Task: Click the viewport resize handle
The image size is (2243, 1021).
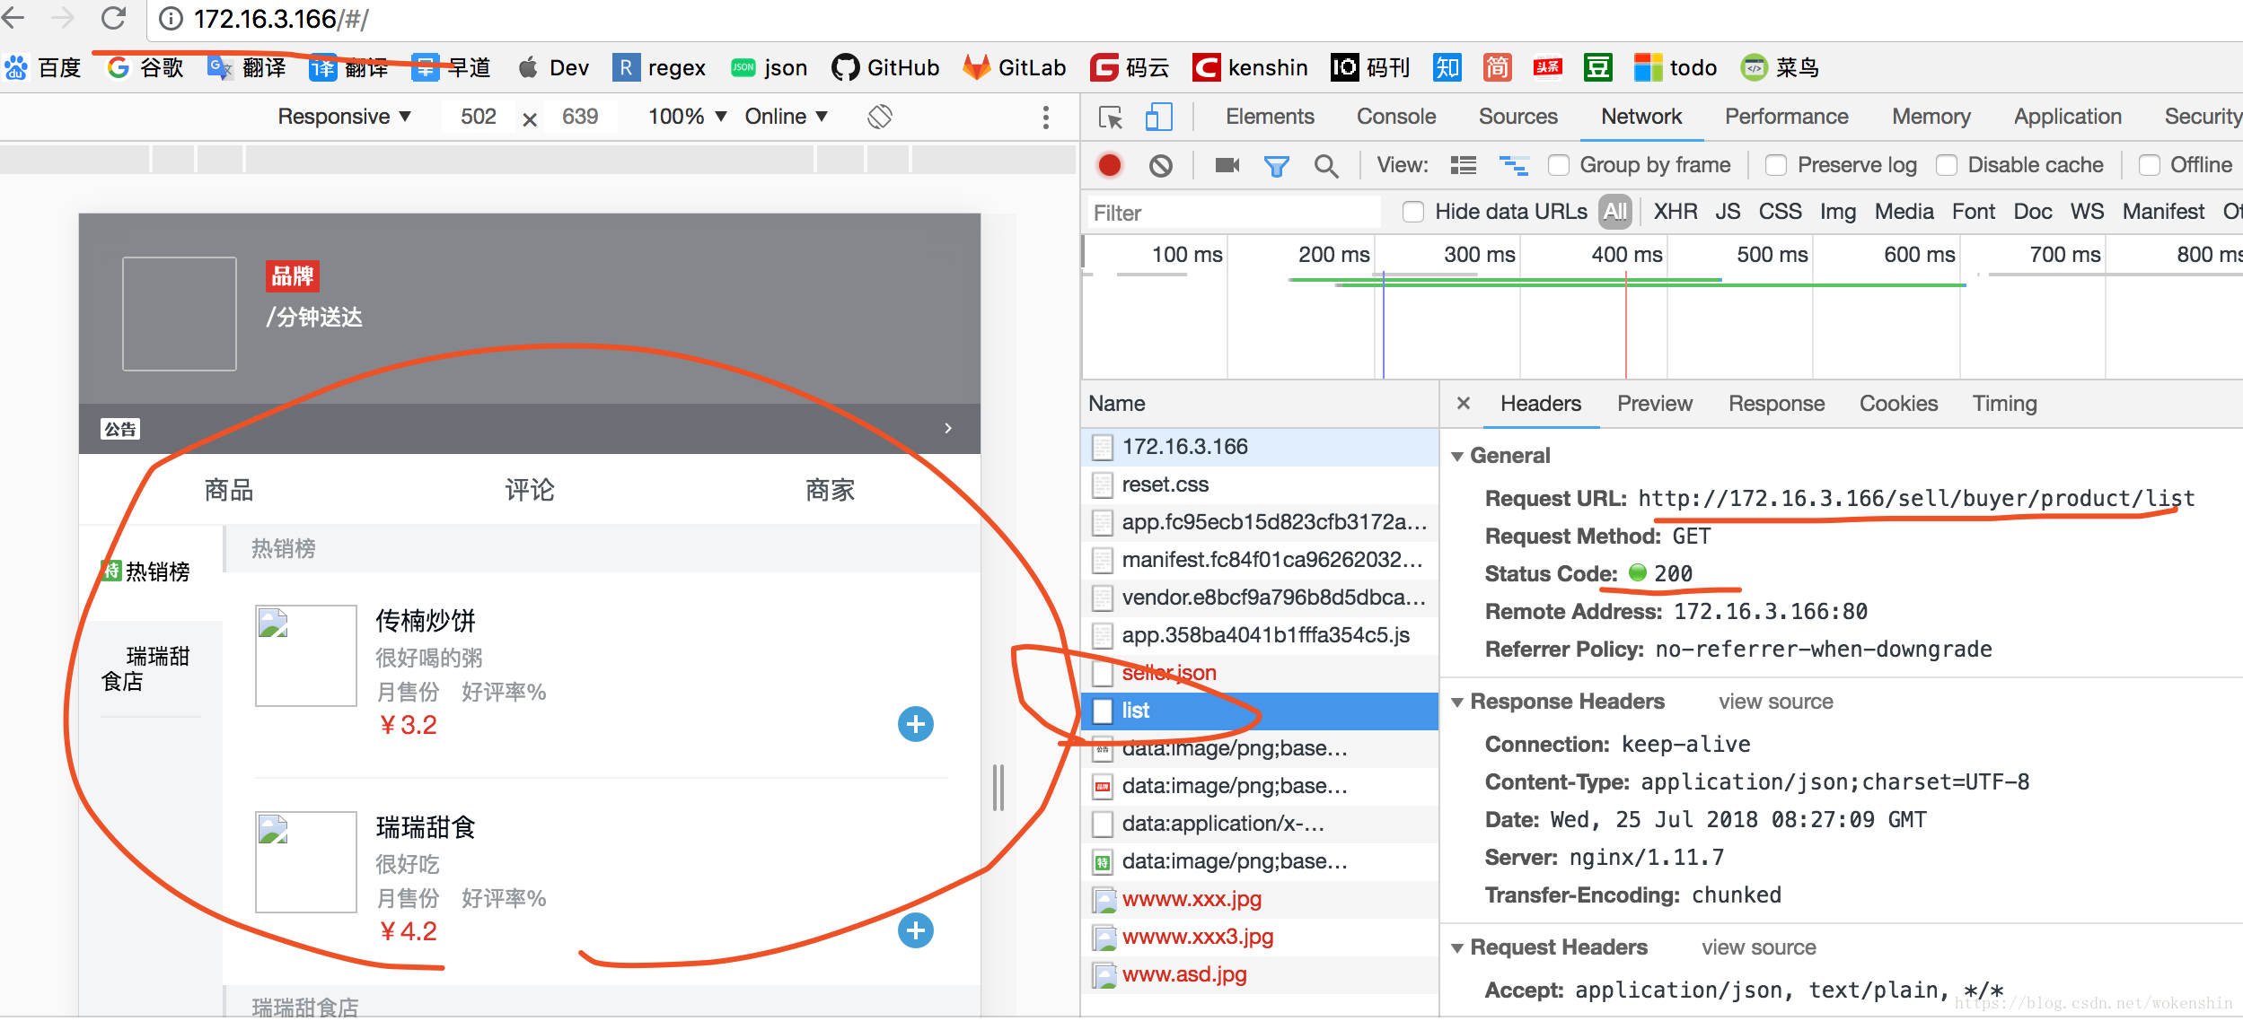Action: (998, 788)
